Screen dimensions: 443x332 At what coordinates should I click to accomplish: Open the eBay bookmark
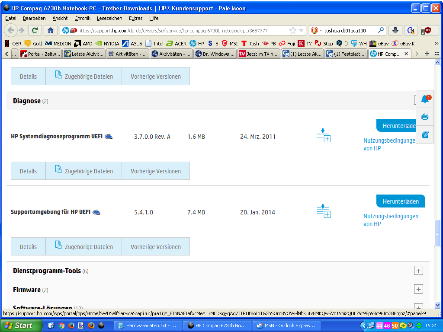coord(379,44)
